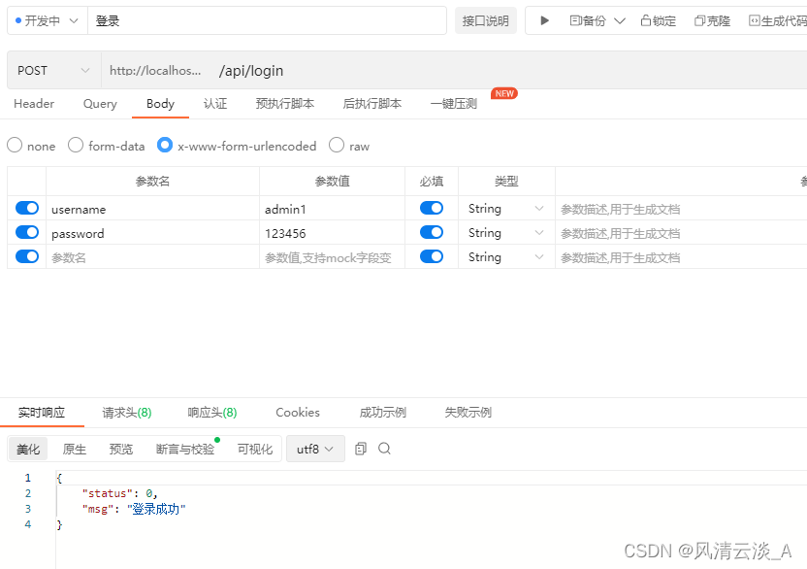Click the 123456 parameter value cell
This screenshot has width=807, height=569.
click(332, 232)
